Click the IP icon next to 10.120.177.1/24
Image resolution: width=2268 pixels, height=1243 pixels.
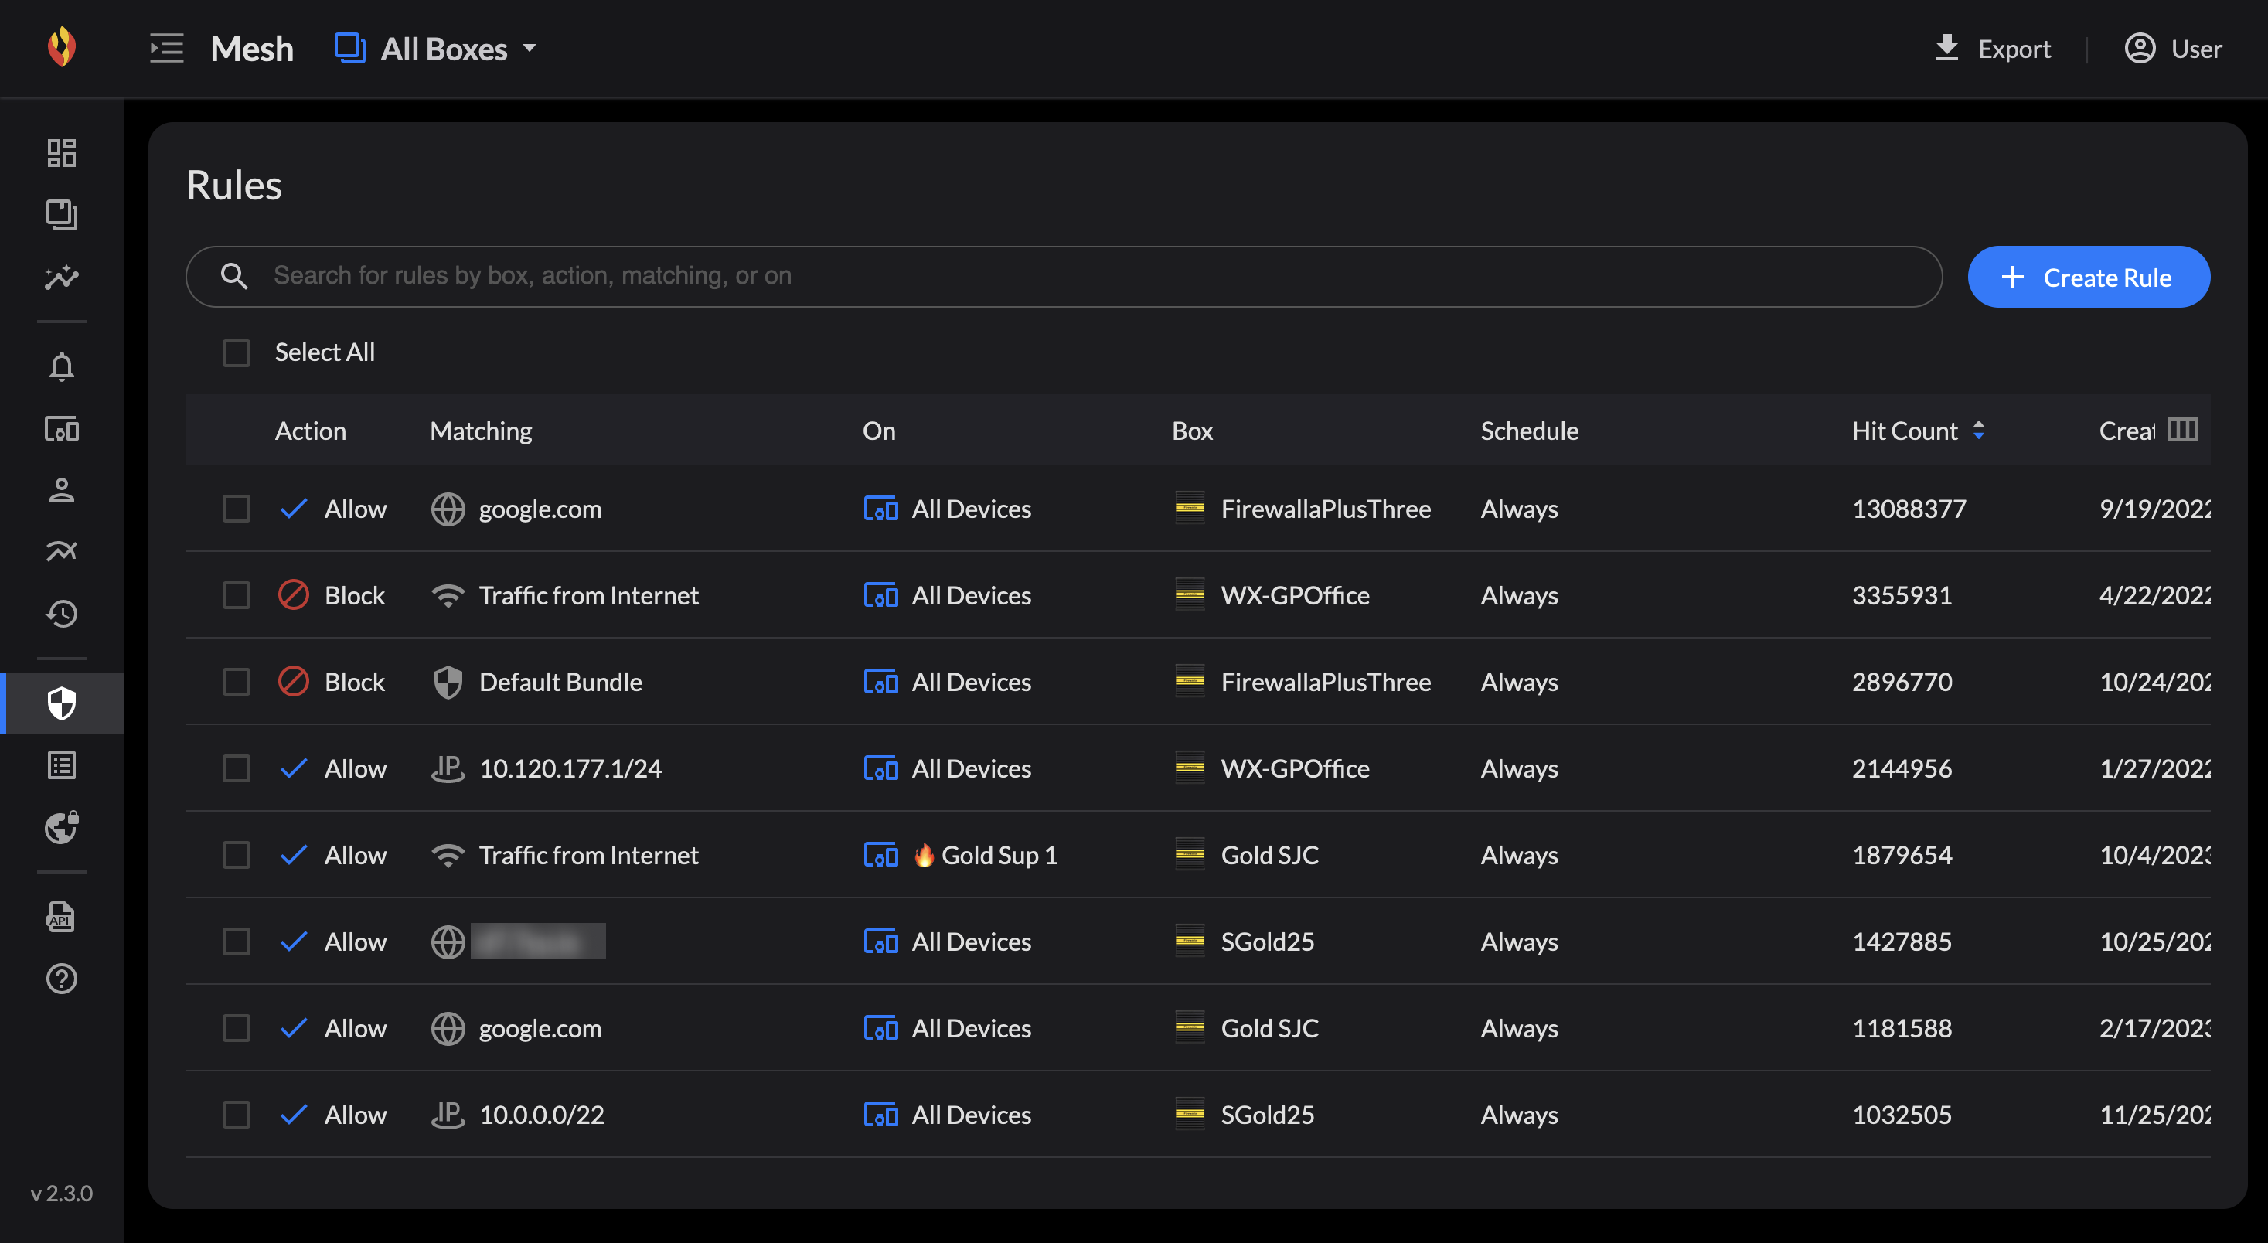pos(448,768)
